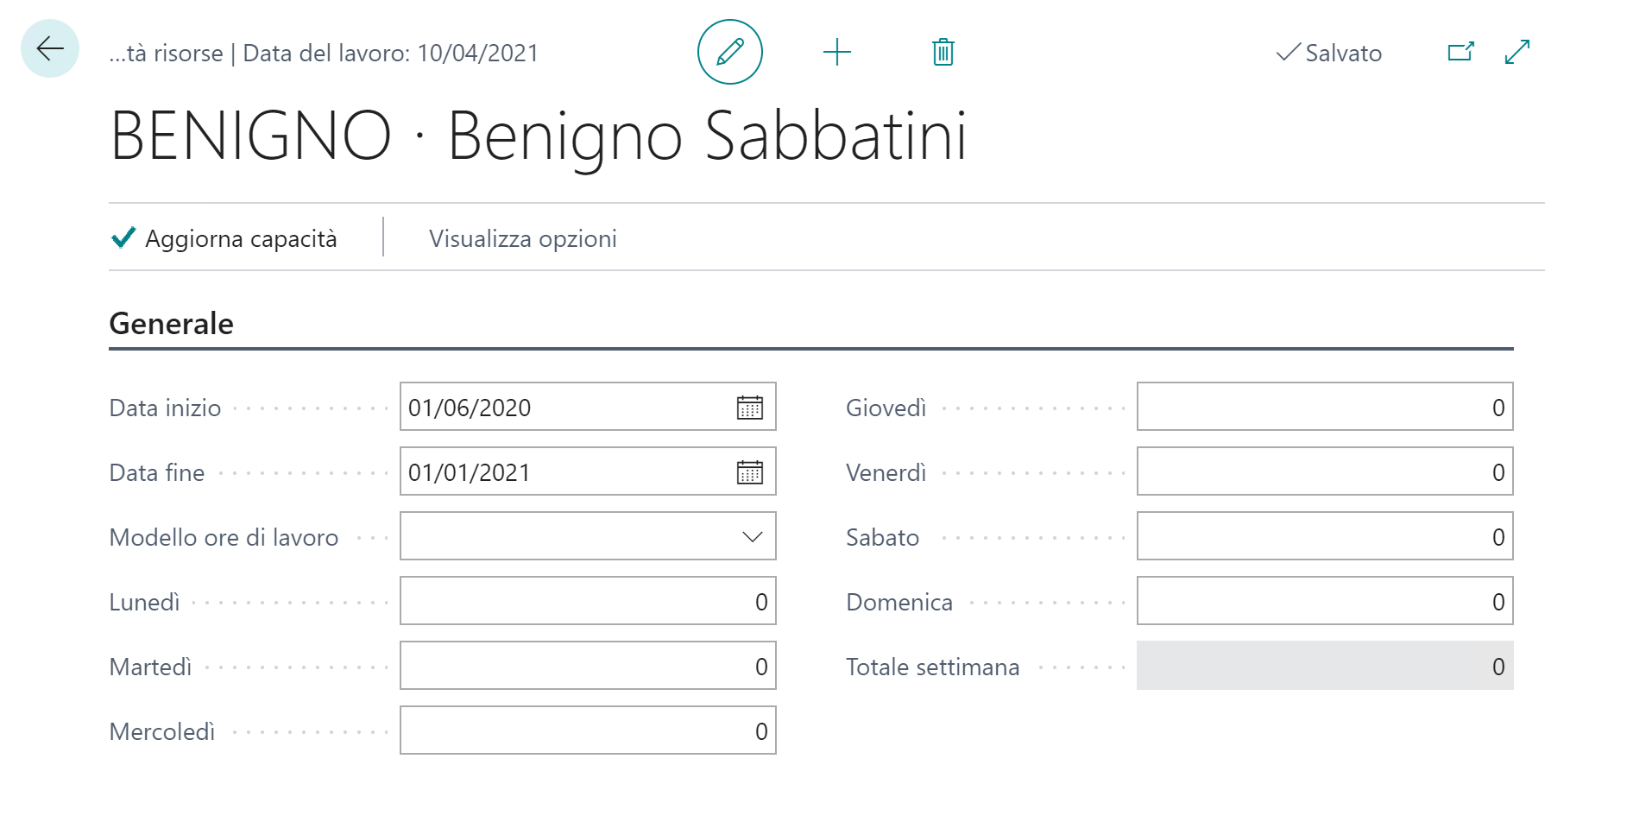This screenshot has height=822, width=1652.
Task: Select the Giovedì hours field
Action: click(1325, 406)
